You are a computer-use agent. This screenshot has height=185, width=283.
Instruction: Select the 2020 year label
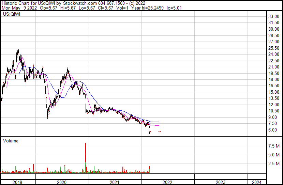tap(62, 182)
